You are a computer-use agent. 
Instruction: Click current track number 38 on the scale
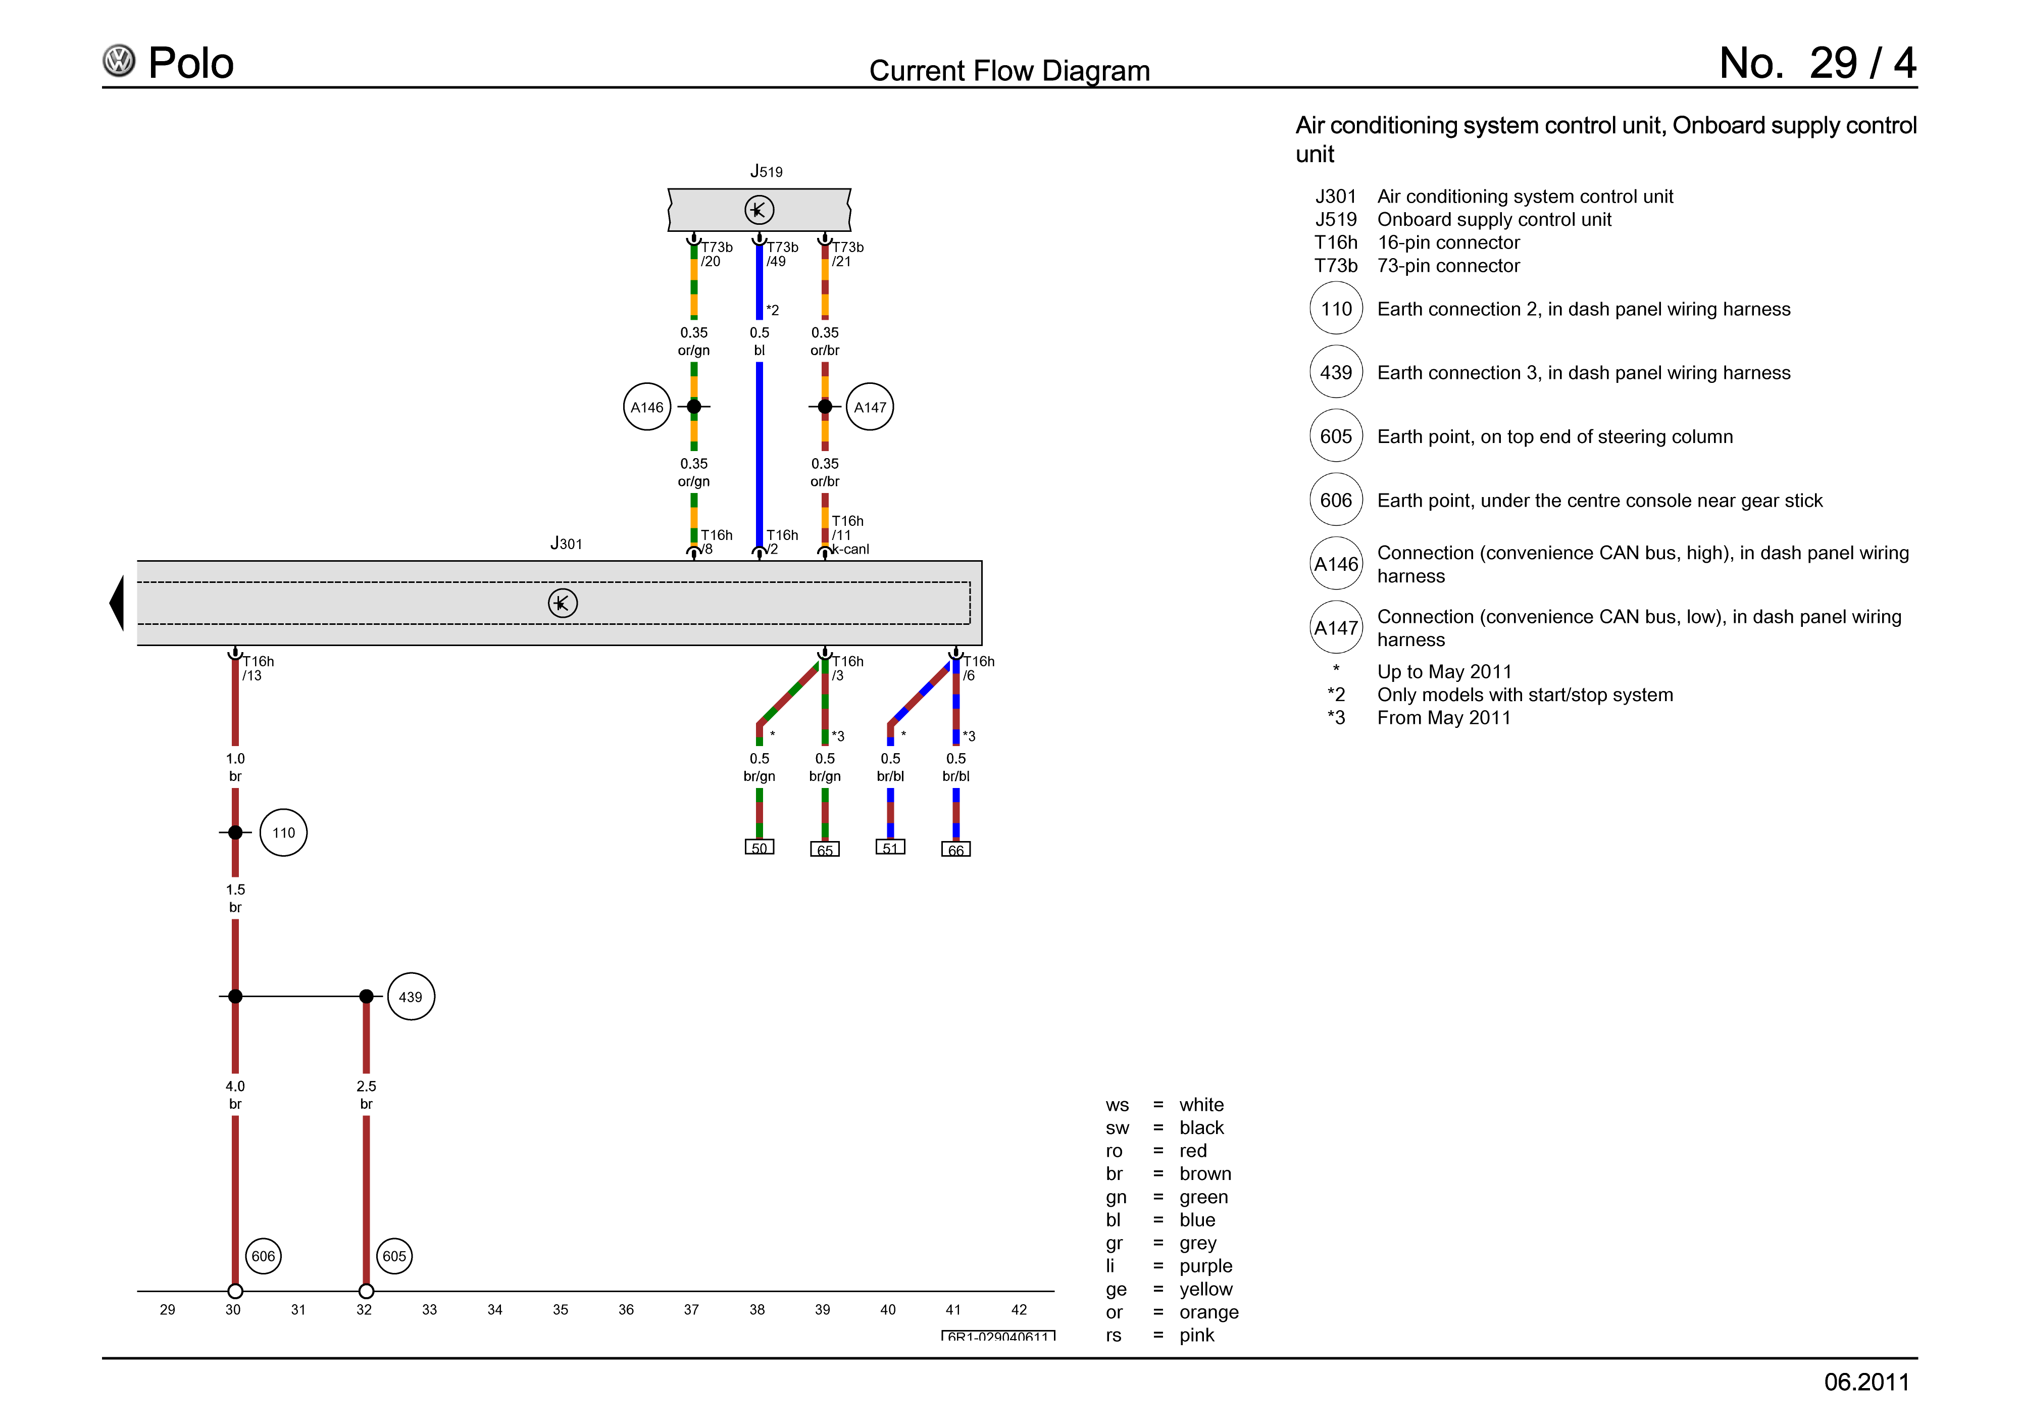(756, 1309)
